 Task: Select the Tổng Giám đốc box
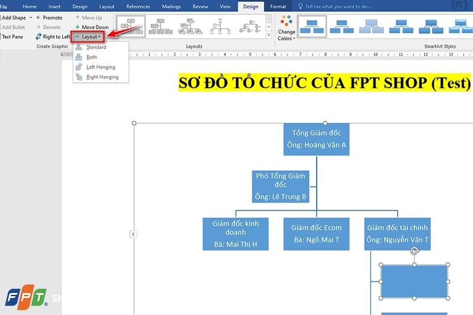[316, 139]
